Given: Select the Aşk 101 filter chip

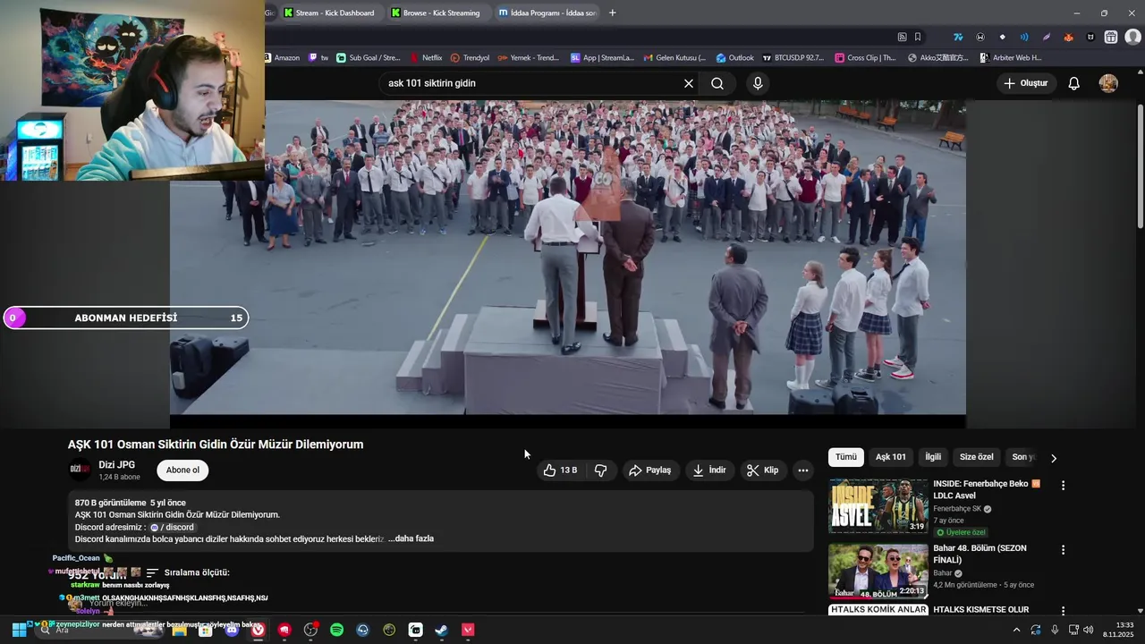Looking at the screenshot, I should [x=890, y=457].
